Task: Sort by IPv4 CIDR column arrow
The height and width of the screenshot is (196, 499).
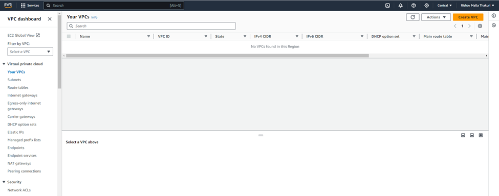Action: pyautogui.click(x=297, y=36)
